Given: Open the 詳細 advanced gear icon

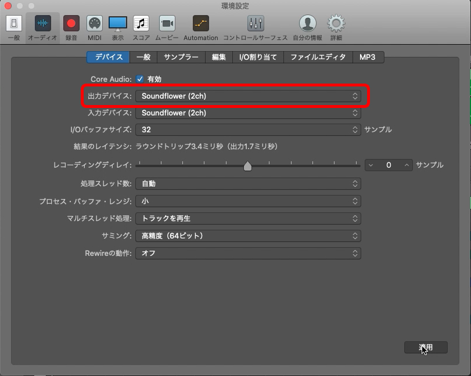Looking at the screenshot, I should (336, 23).
